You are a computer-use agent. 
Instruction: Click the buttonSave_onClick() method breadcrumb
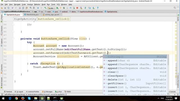tap(54, 19)
